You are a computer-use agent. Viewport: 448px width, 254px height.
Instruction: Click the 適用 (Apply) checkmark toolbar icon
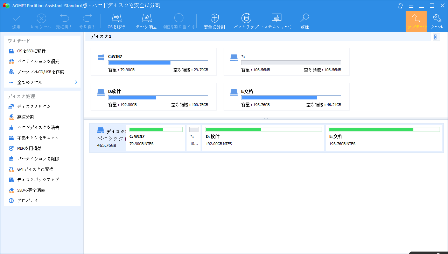[16, 18]
